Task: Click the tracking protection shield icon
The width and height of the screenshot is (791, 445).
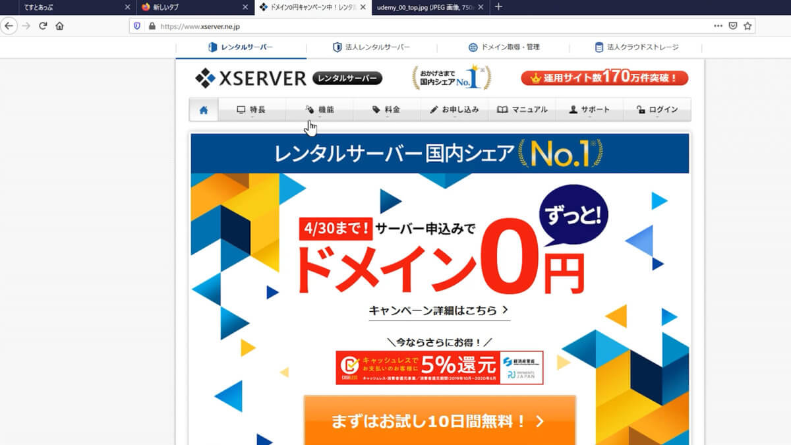Action: coord(137,26)
